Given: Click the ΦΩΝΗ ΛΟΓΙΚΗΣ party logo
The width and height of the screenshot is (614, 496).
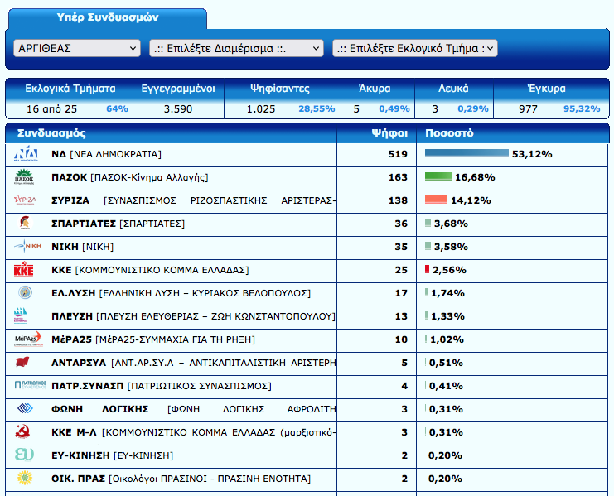Looking at the screenshot, I should [26, 409].
